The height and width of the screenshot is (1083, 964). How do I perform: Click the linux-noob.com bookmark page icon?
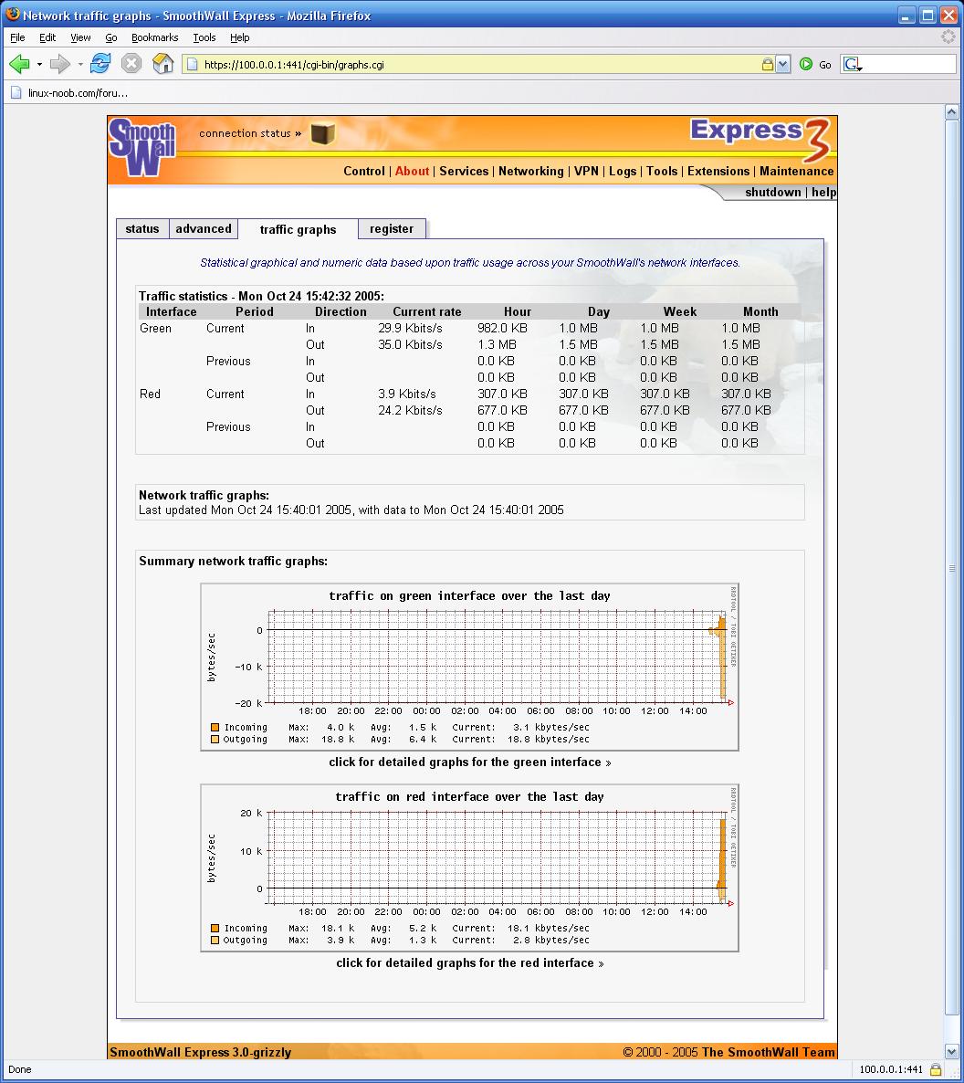[x=16, y=92]
